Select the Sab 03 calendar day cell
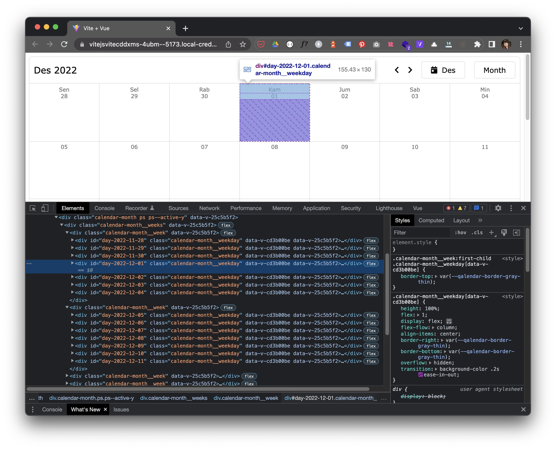Screen dimensions: 556x449 pos(414,112)
